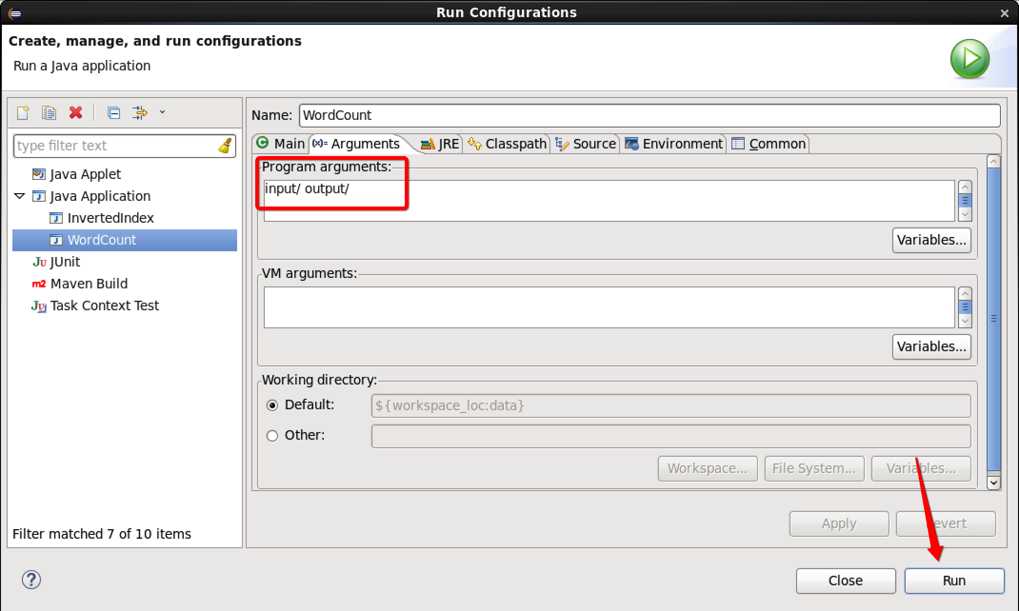Select the Maven Build configuration type
The height and width of the screenshot is (611, 1019).
(x=89, y=284)
